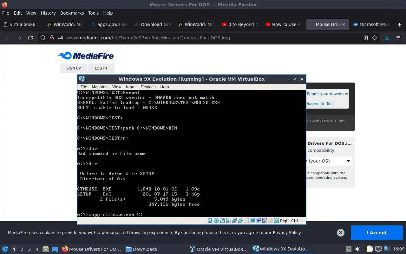
Task: Click the VirtualBox network adapter status icon
Action: [x=234, y=221]
